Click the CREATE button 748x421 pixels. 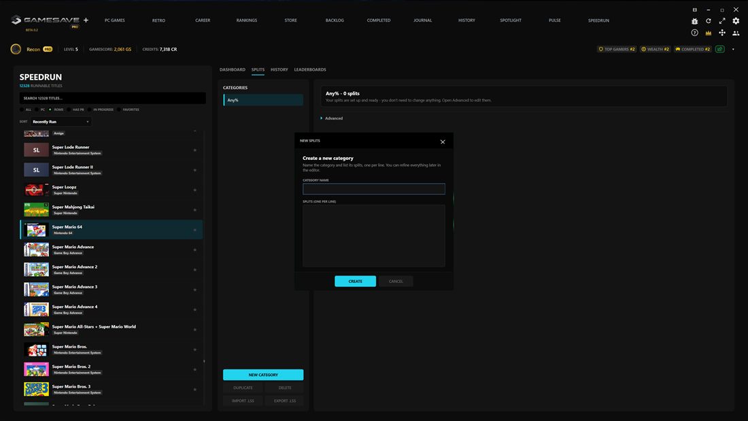pyautogui.click(x=356, y=281)
